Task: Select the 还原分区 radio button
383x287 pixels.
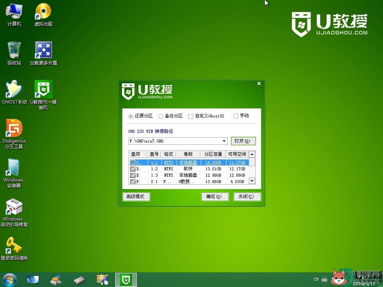Action: point(131,117)
